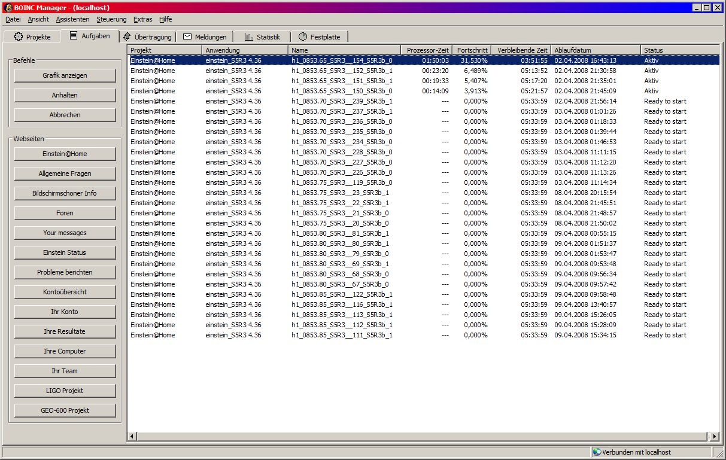Select task h1_0853.70_S5R3__234_S5R3b_0
Viewport: 726px width, 460px height.
424,142
